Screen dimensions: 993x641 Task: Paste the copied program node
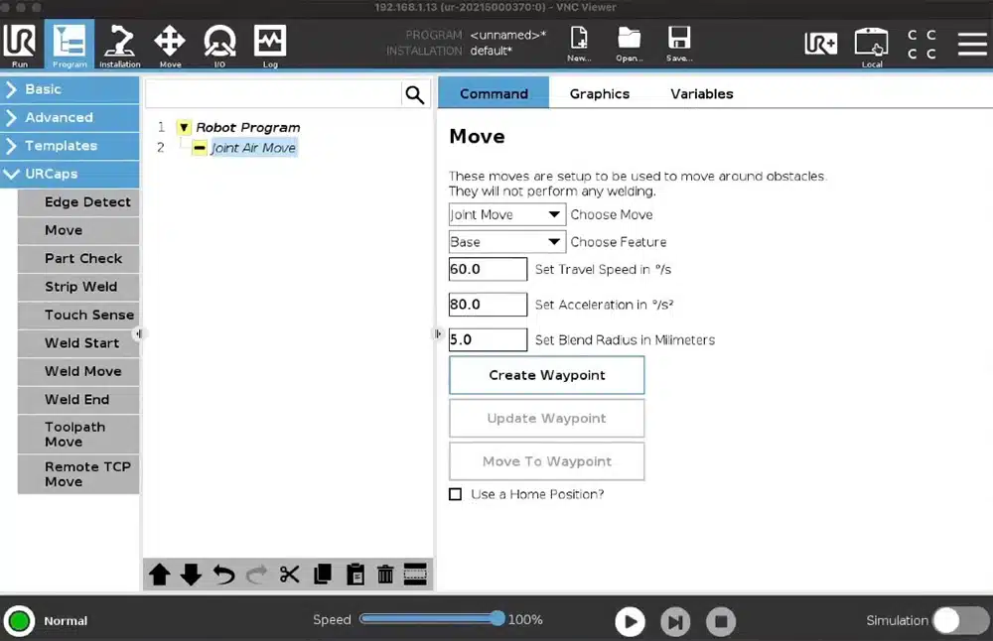(355, 575)
